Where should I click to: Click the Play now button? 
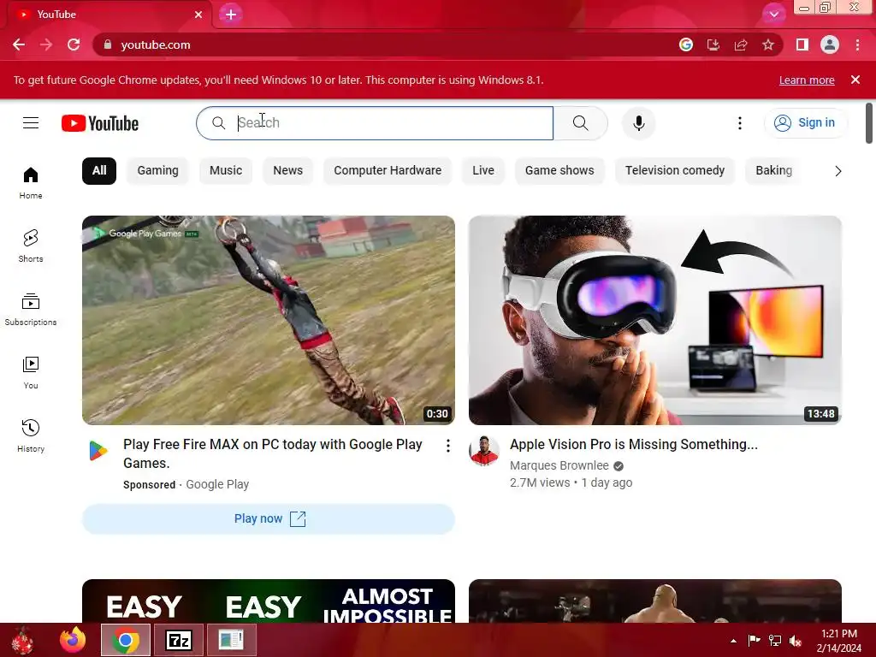(x=268, y=519)
